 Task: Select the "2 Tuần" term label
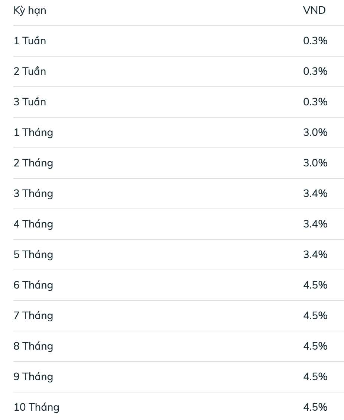(30, 71)
